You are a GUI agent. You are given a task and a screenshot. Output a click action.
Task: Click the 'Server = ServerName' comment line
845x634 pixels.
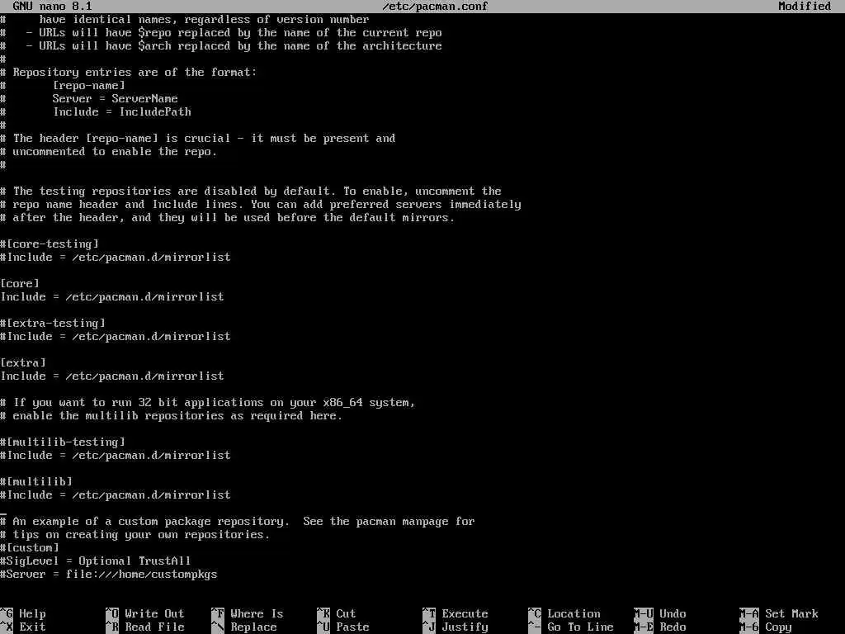point(89,99)
